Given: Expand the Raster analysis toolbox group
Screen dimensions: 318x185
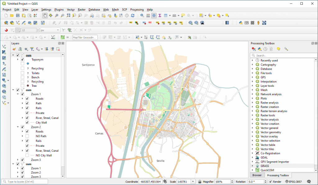Looking at the screenshot, I should (x=252, y=103).
